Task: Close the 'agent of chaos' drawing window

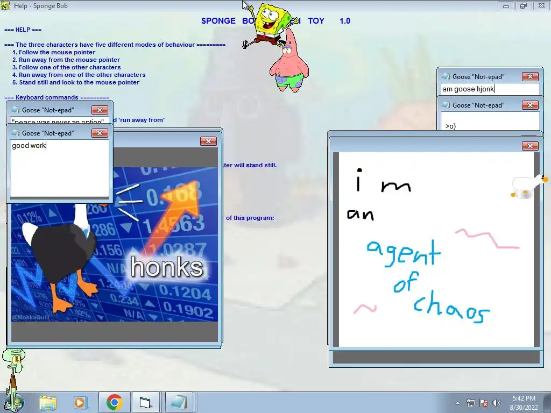Action: point(530,146)
